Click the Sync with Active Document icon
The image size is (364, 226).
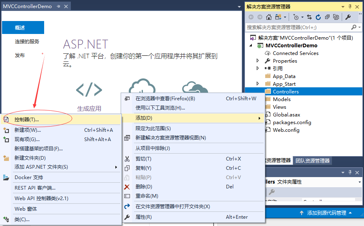[x=309, y=17]
